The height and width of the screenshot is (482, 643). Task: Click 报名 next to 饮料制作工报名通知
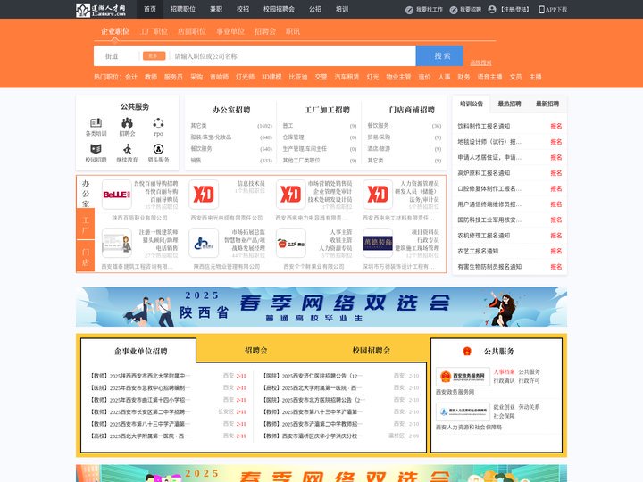coord(556,126)
